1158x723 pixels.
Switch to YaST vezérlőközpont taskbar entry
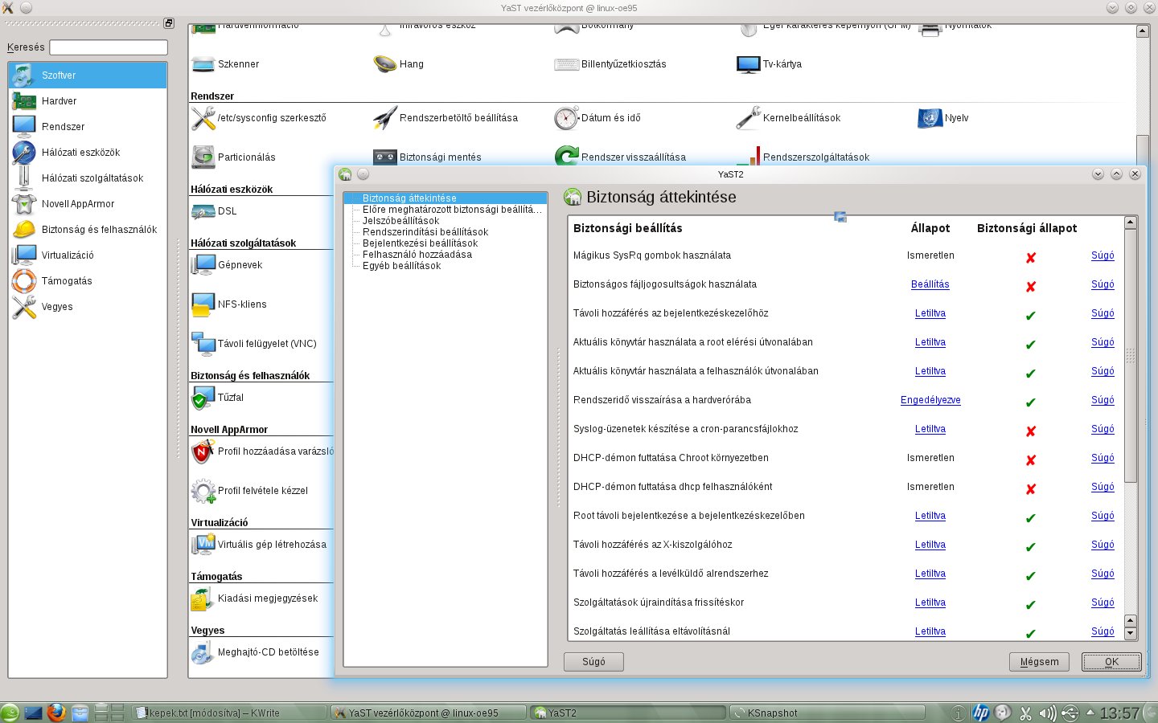click(429, 713)
